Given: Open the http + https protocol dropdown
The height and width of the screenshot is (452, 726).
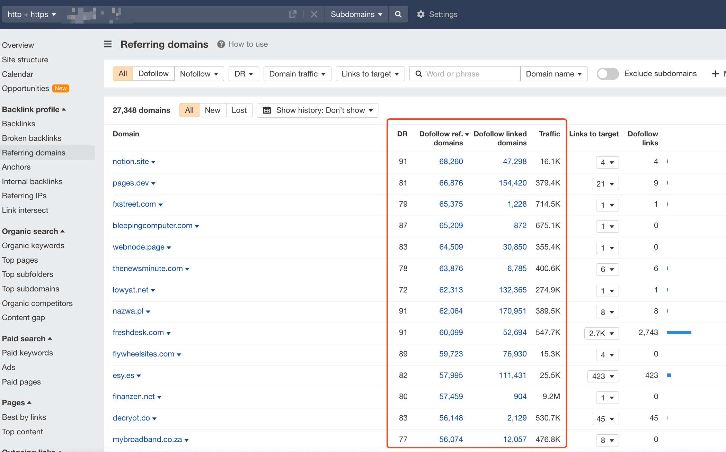Looking at the screenshot, I should tap(32, 14).
